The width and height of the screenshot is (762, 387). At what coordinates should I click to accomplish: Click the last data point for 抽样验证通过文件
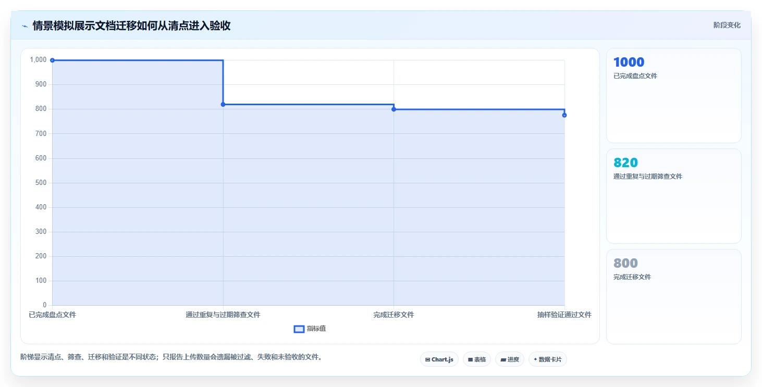(564, 115)
